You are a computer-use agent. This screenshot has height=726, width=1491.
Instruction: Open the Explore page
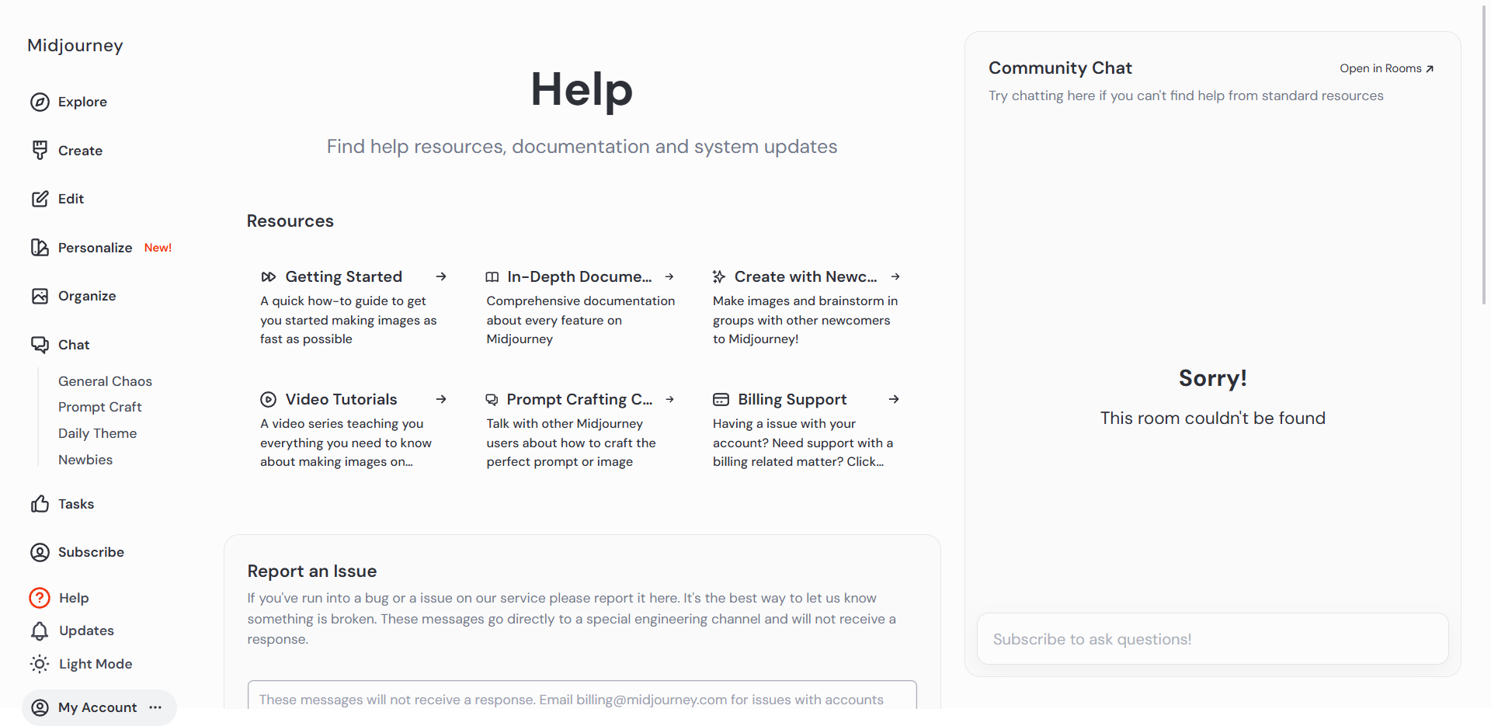(x=82, y=102)
